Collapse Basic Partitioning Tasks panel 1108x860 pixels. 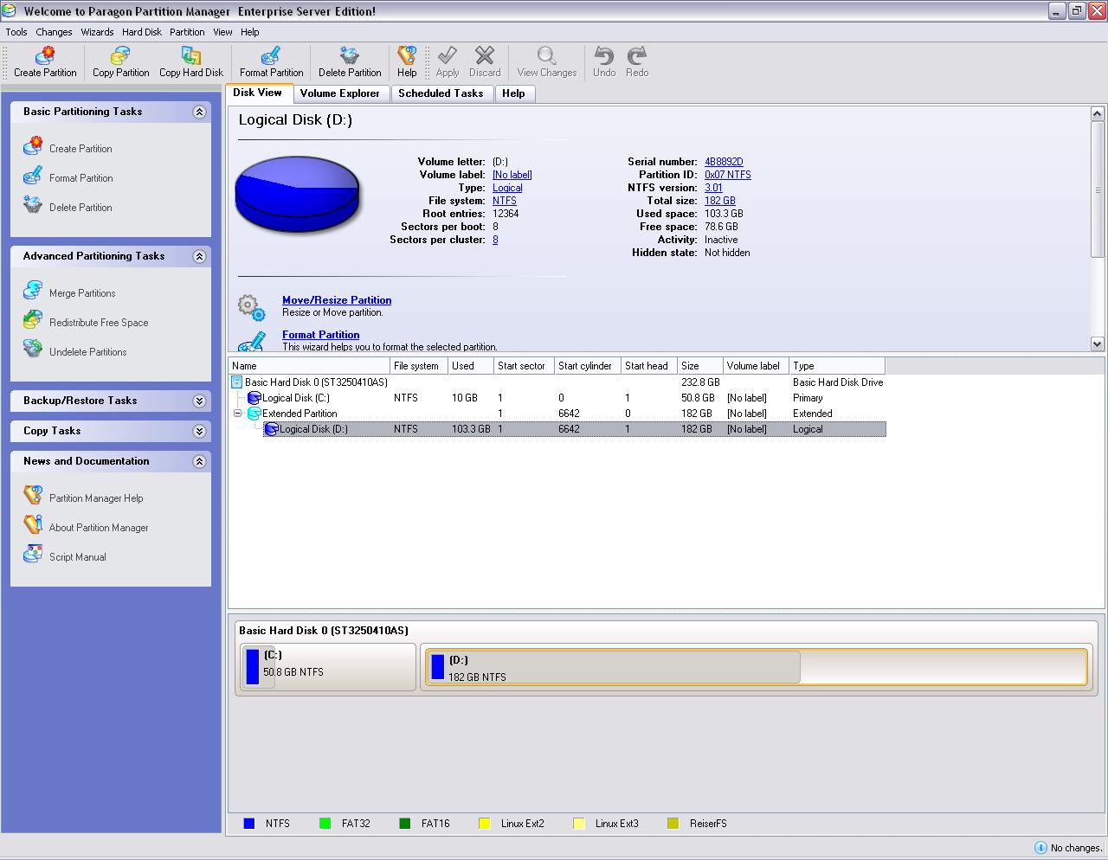pyautogui.click(x=199, y=112)
